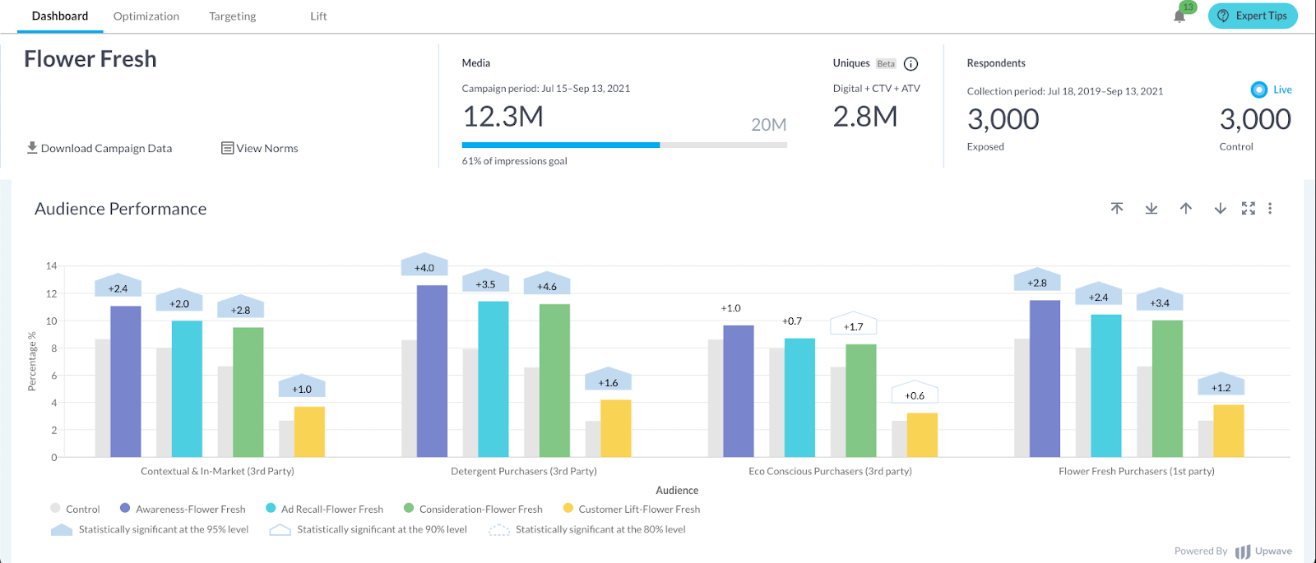Image resolution: width=1316 pixels, height=563 pixels.
Task: Click the +4.0 lift label
Action: [424, 265]
